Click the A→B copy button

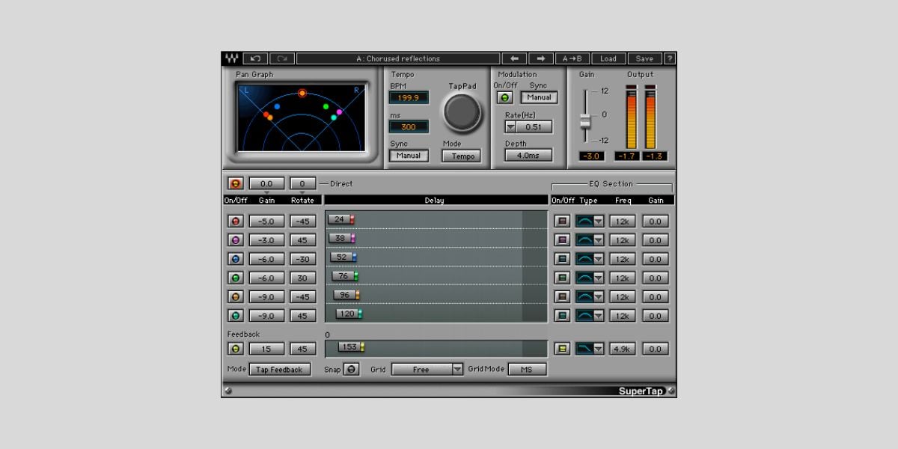(572, 58)
